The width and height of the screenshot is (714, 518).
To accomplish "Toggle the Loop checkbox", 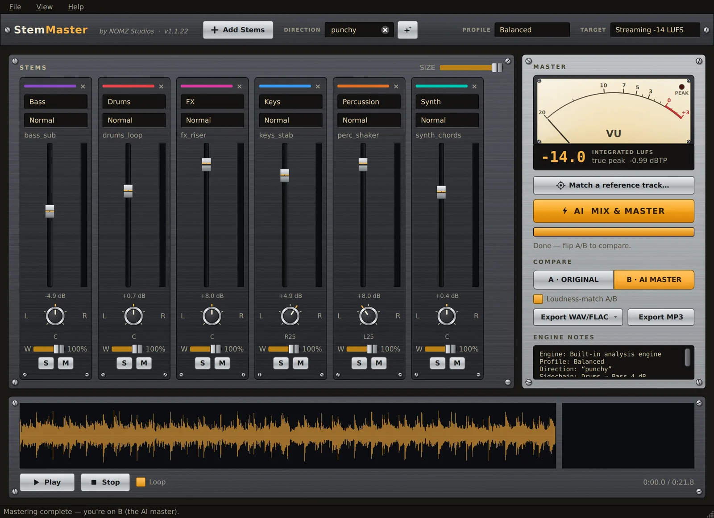I will (x=141, y=482).
